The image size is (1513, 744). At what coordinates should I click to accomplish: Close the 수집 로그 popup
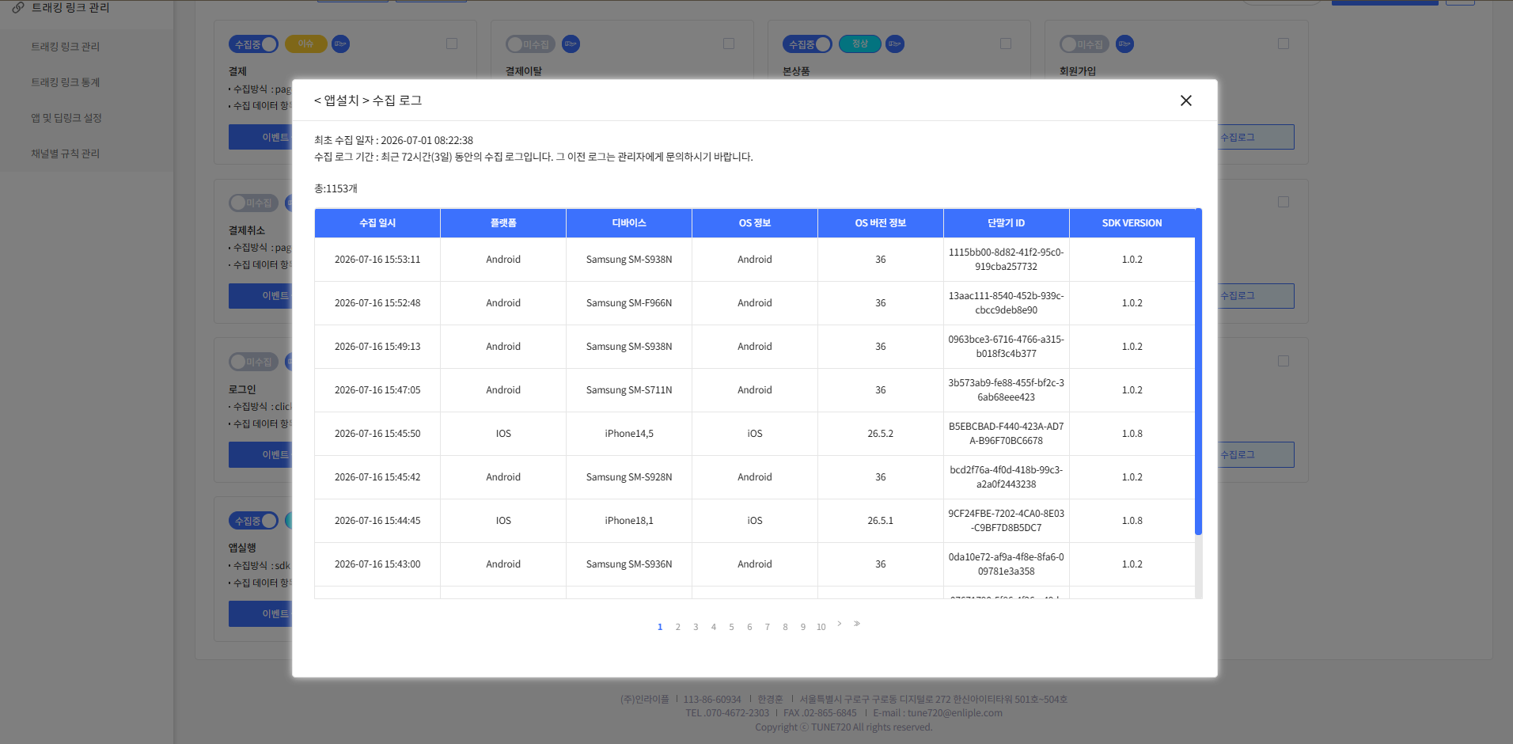(1185, 101)
